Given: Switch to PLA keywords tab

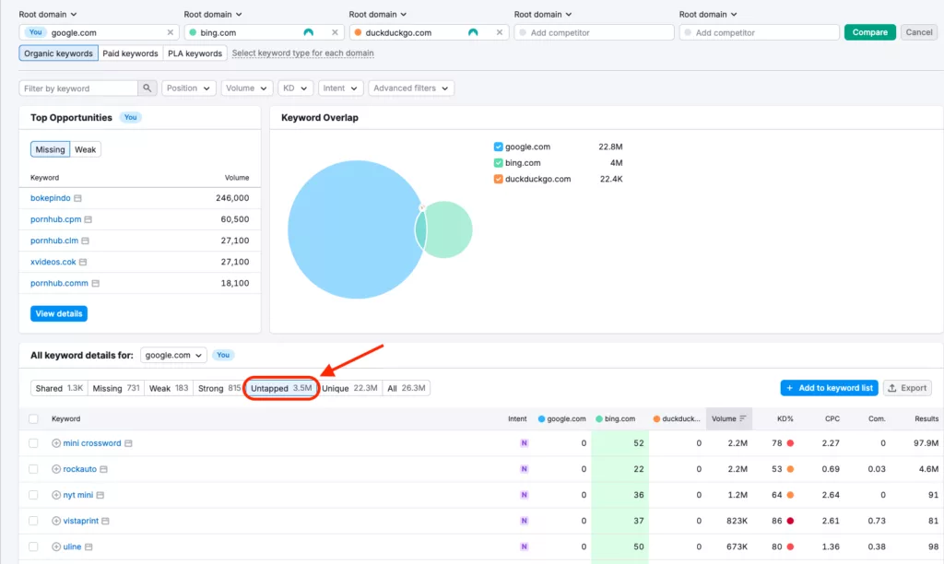Looking at the screenshot, I should [x=195, y=53].
